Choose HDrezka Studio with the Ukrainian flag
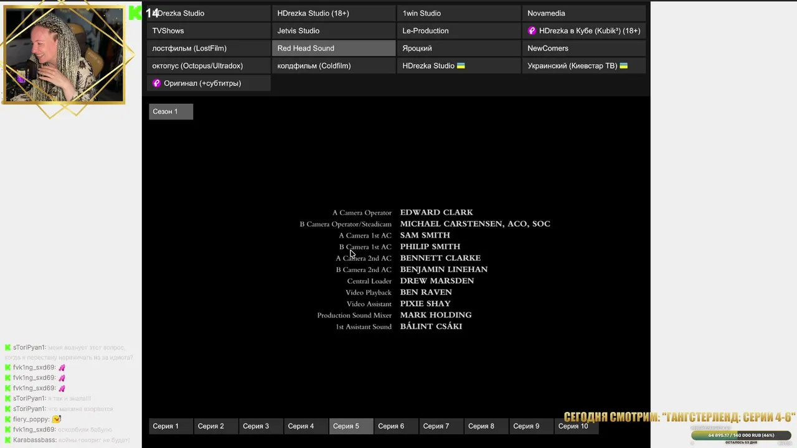 coord(459,65)
